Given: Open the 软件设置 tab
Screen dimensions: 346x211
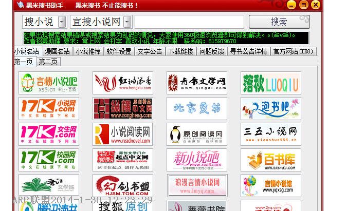Looking at the screenshot, I should tap(119, 51).
